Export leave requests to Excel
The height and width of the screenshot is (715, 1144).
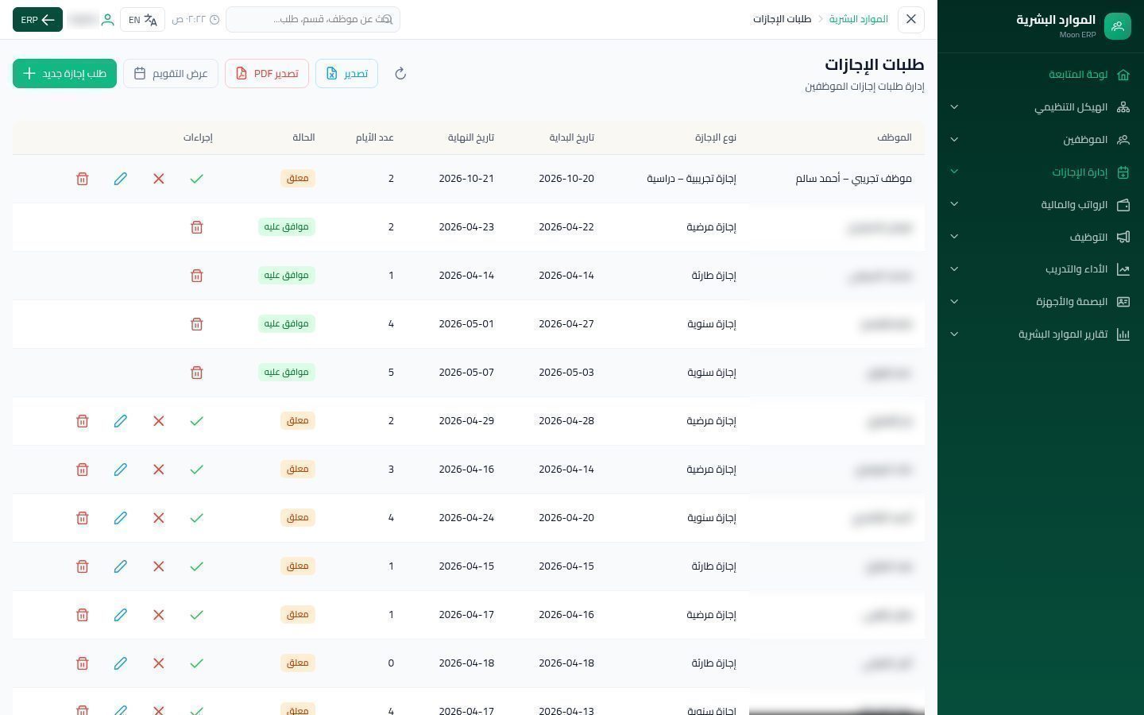click(x=346, y=74)
